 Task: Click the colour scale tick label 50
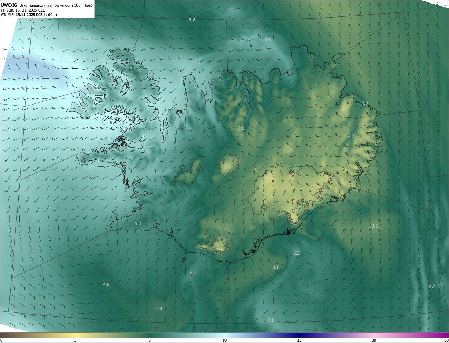pos(446,340)
